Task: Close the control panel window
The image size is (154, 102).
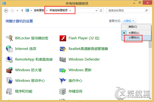Action: 147,3
